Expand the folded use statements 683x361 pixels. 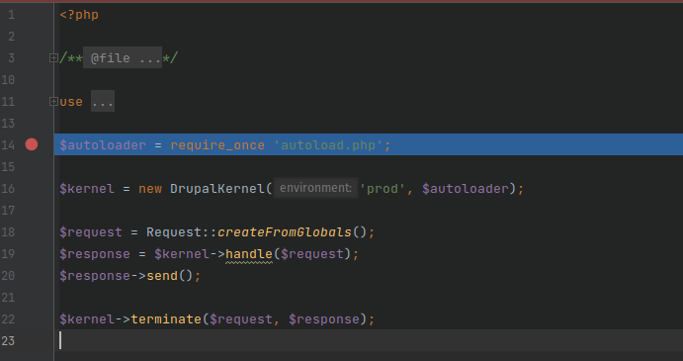(53, 102)
